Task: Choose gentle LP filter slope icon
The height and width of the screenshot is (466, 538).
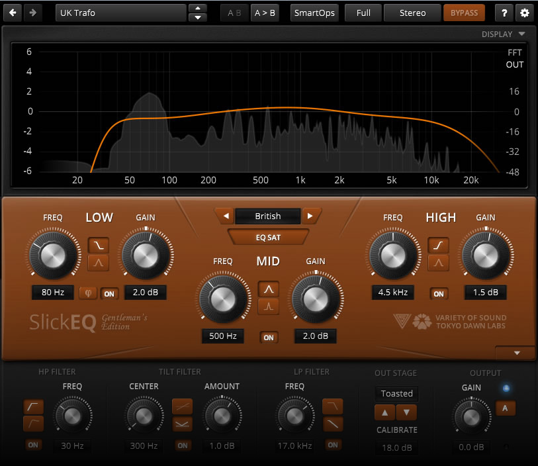Action: 332,424
